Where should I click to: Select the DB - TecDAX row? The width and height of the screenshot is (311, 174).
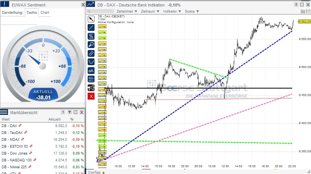42,132
